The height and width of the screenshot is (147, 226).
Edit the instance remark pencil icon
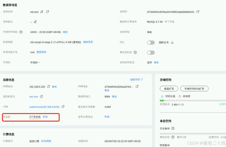pos(35,22)
